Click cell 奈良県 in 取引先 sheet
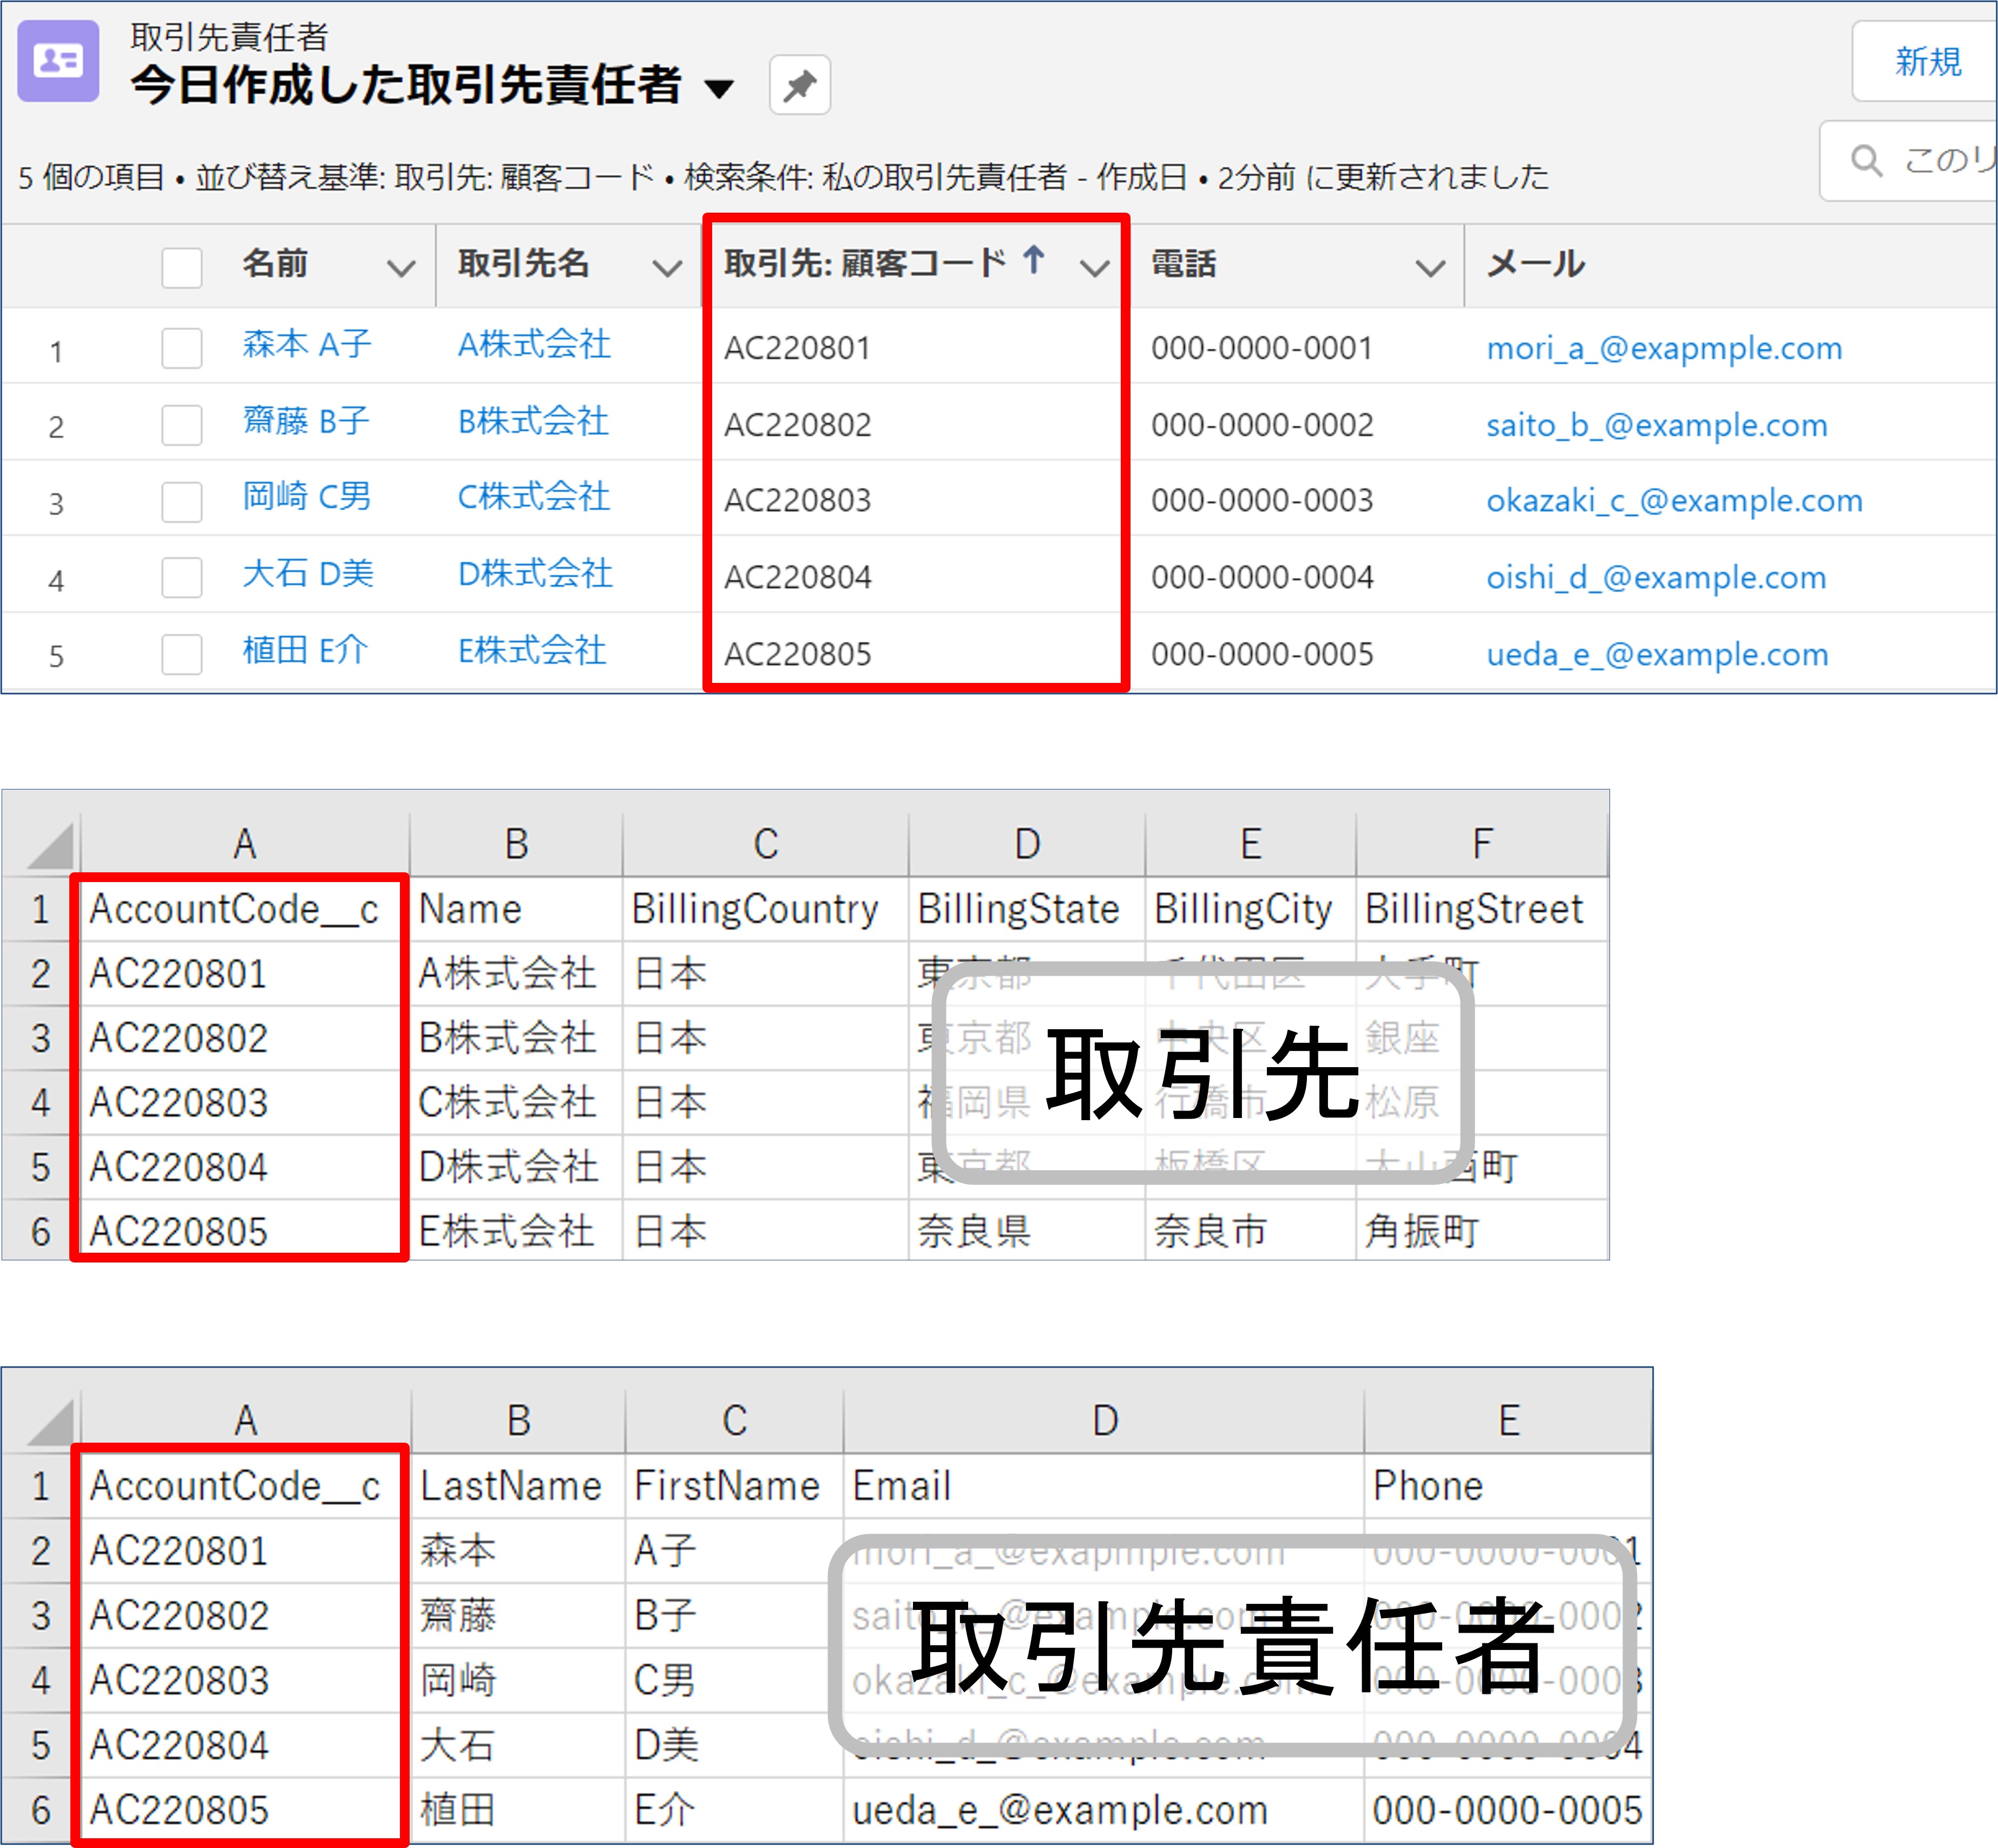The height and width of the screenshot is (1848, 1998). pos(1026,1231)
